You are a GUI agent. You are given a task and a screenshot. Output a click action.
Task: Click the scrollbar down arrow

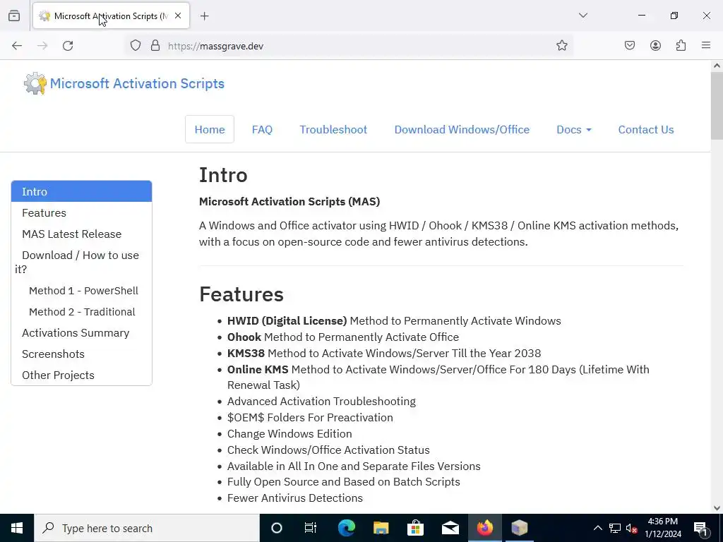point(717,508)
